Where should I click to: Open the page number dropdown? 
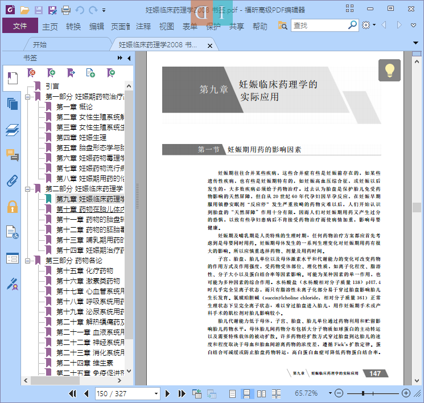pos(156,393)
